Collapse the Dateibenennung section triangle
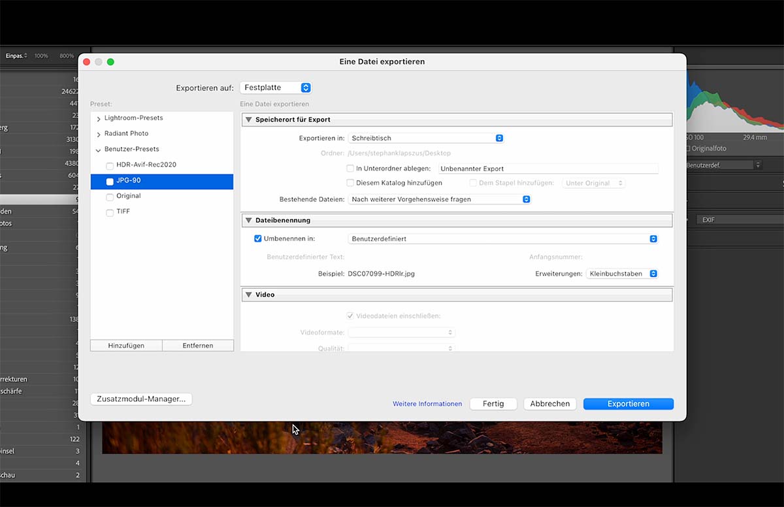The height and width of the screenshot is (507, 784). 248,220
